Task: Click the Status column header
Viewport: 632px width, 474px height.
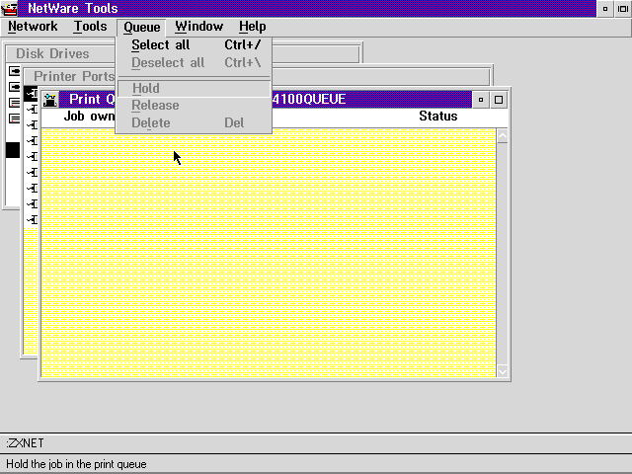Action: [438, 117]
